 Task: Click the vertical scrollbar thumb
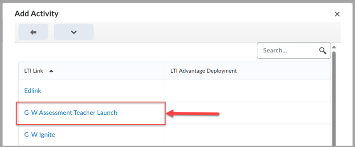(x=334, y=98)
